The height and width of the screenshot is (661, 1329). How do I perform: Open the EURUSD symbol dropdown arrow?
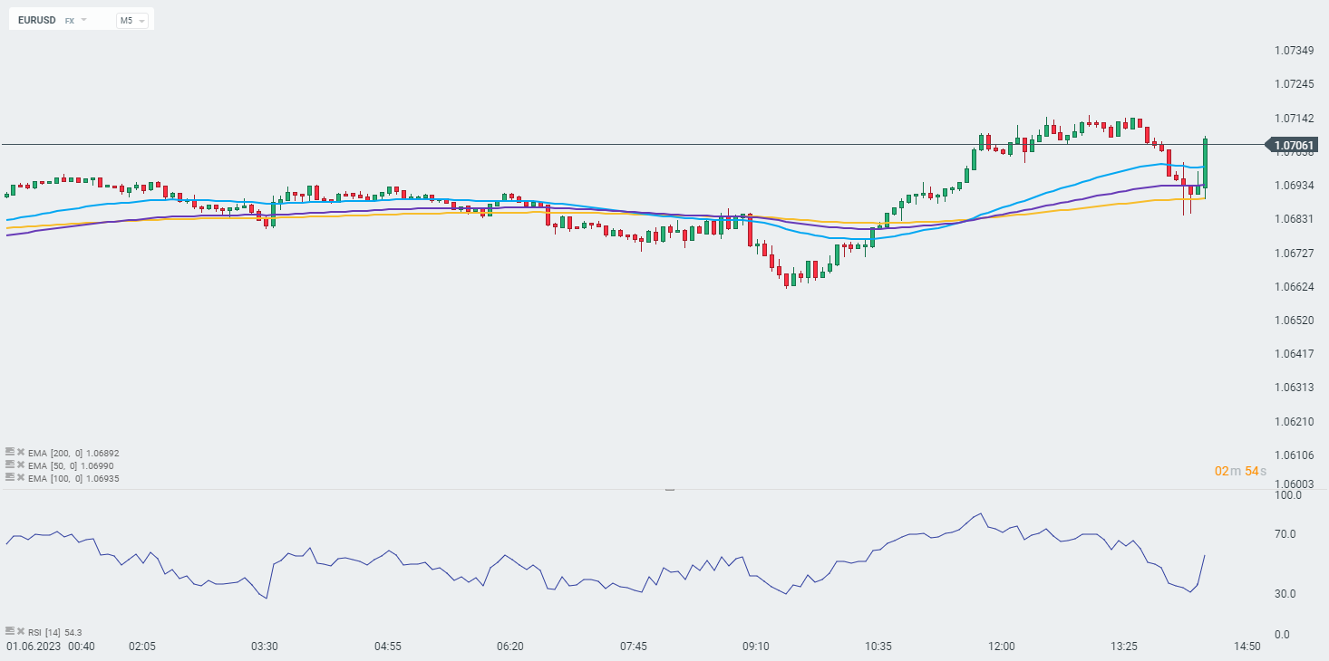coord(84,19)
